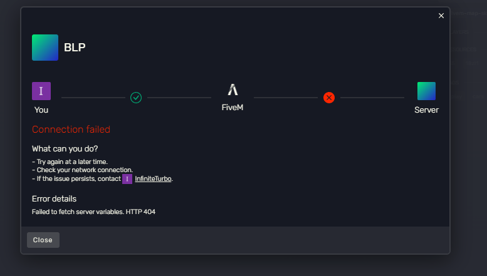Click the 'FiveM' label
487x276 pixels.
233,108
